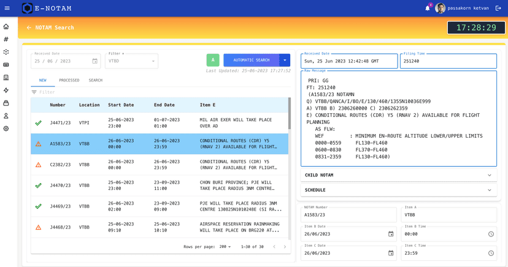The image size is (508, 267).
Task: Click the Automatic Search button
Action: [251, 60]
